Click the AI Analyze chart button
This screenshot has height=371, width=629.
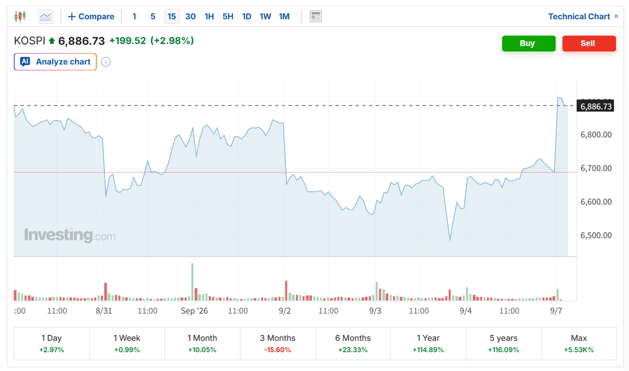click(55, 62)
